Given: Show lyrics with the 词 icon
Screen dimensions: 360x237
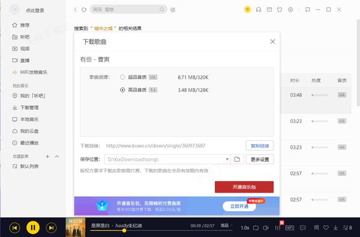Looking at the screenshot, I should 316,227.
